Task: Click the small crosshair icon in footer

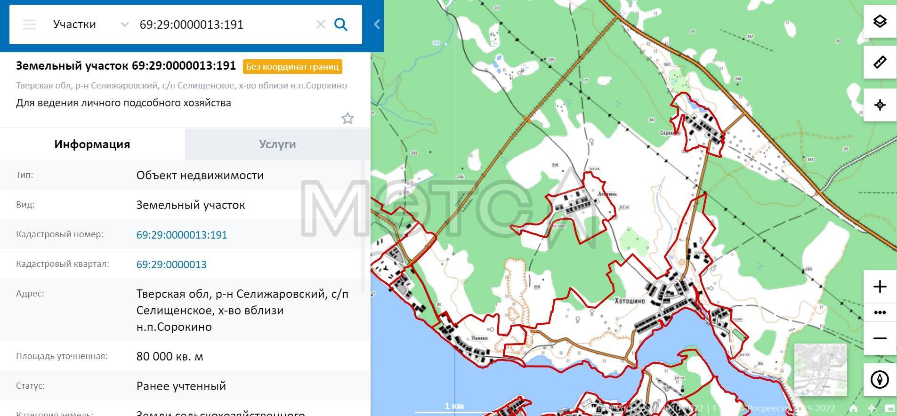Action: (x=872, y=408)
